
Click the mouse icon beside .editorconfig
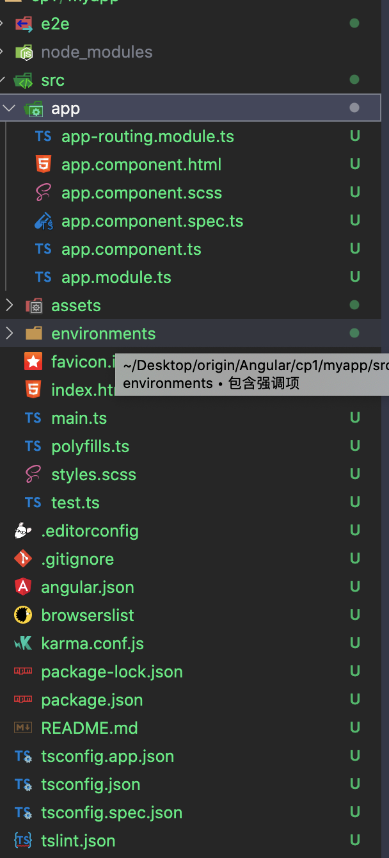23,531
